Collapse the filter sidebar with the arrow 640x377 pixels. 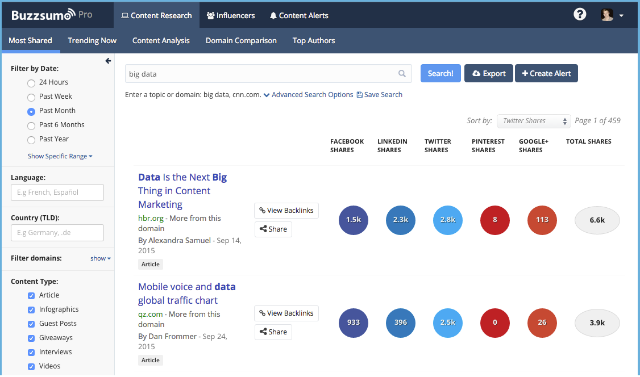click(108, 61)
